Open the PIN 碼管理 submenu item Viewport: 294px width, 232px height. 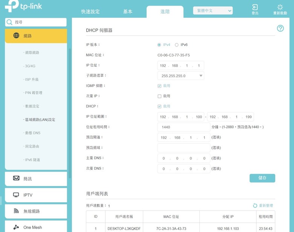coord(33,93)
